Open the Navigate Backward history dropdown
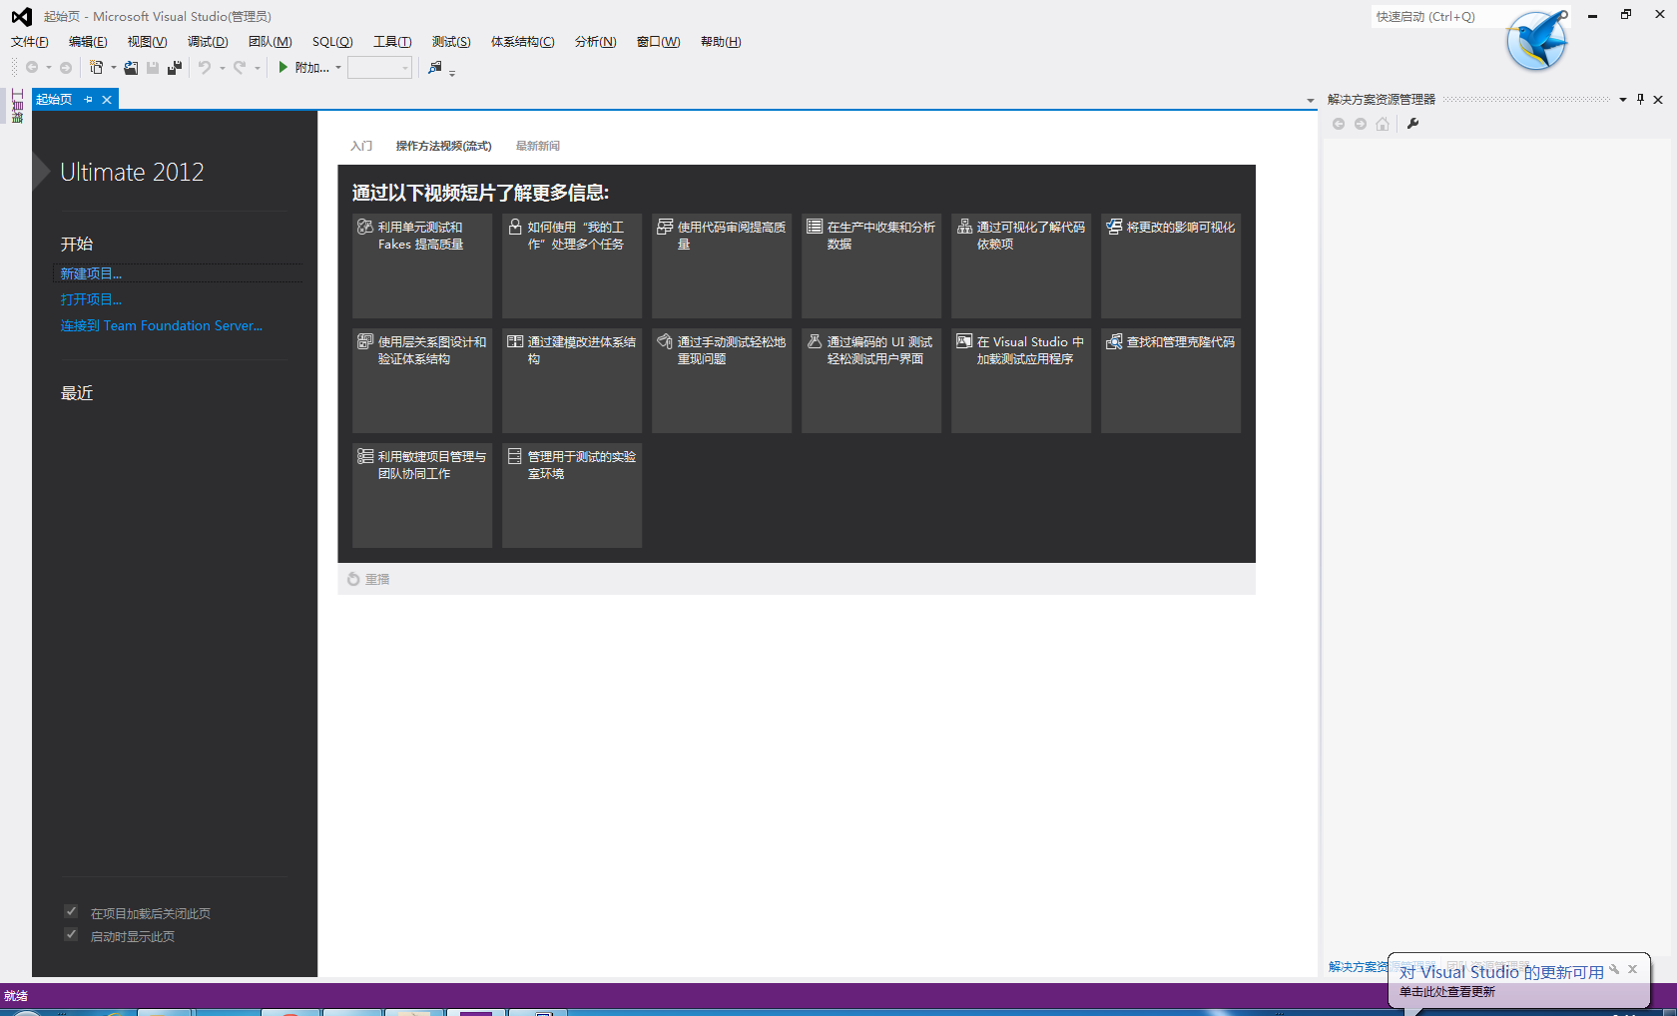Screen dimensions: 1677x1016 [48, 68]
